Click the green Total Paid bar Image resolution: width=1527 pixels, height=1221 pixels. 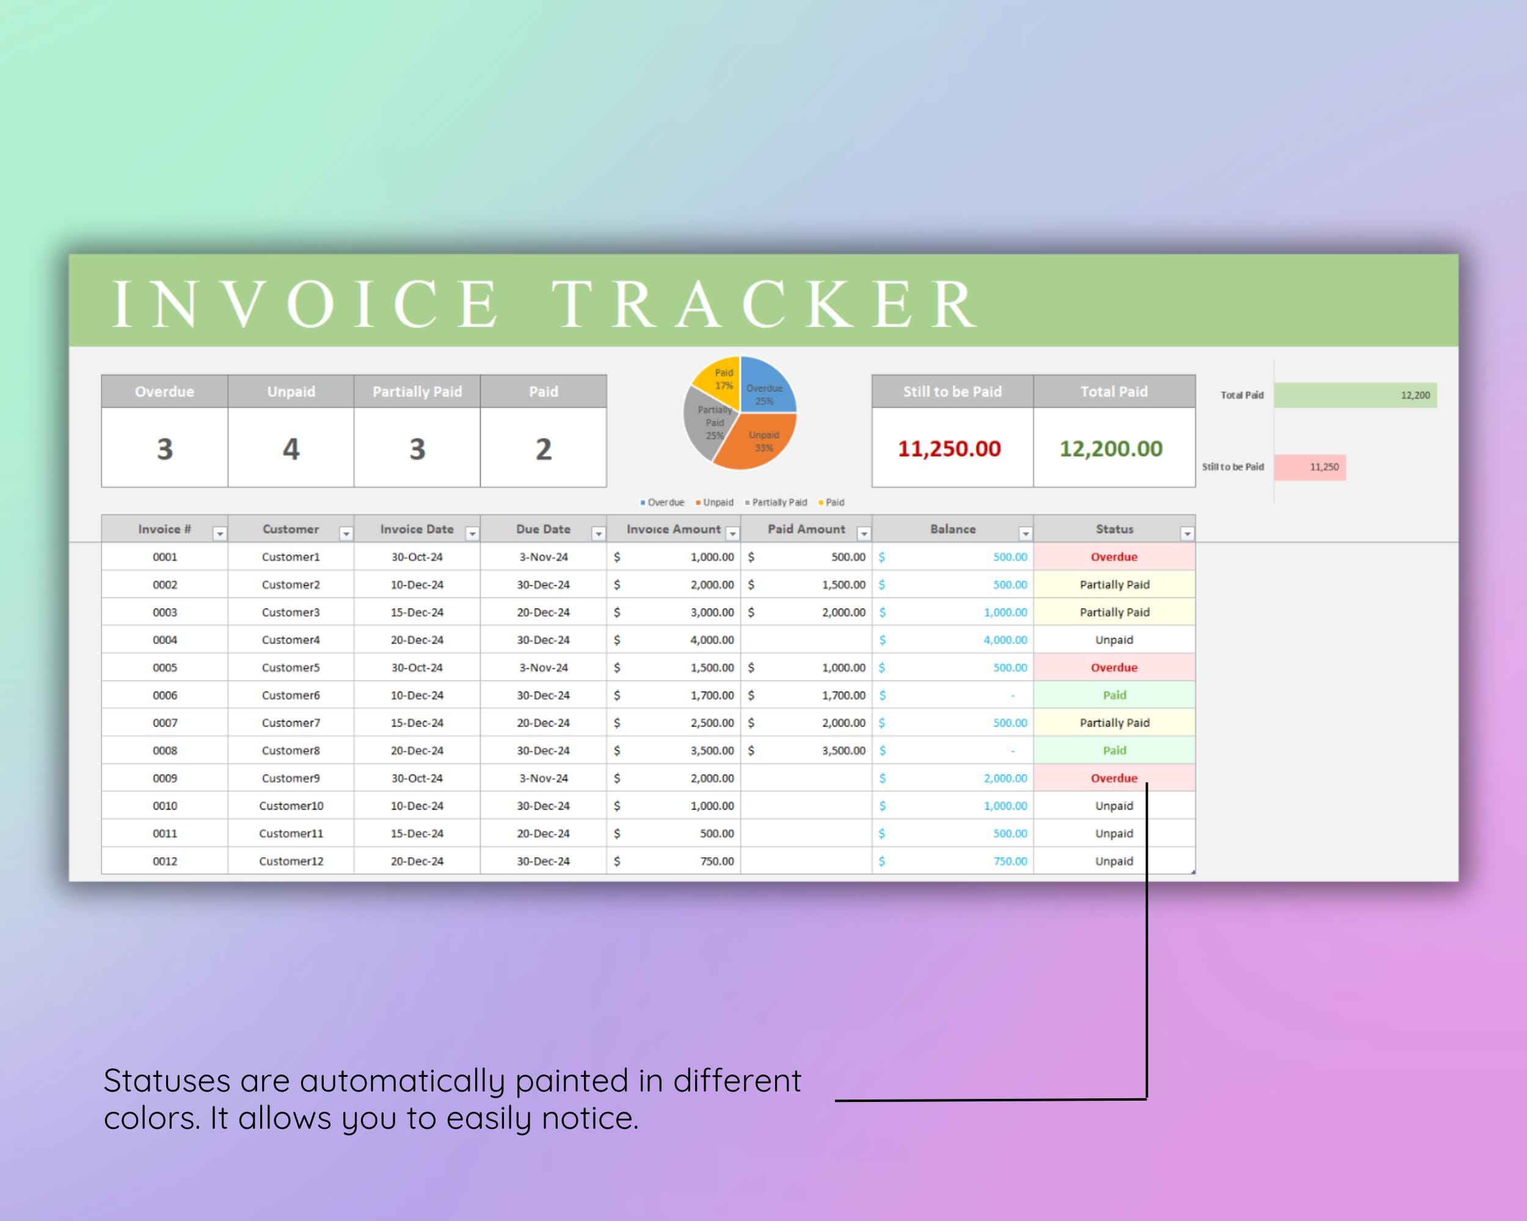click(1355, 395)
